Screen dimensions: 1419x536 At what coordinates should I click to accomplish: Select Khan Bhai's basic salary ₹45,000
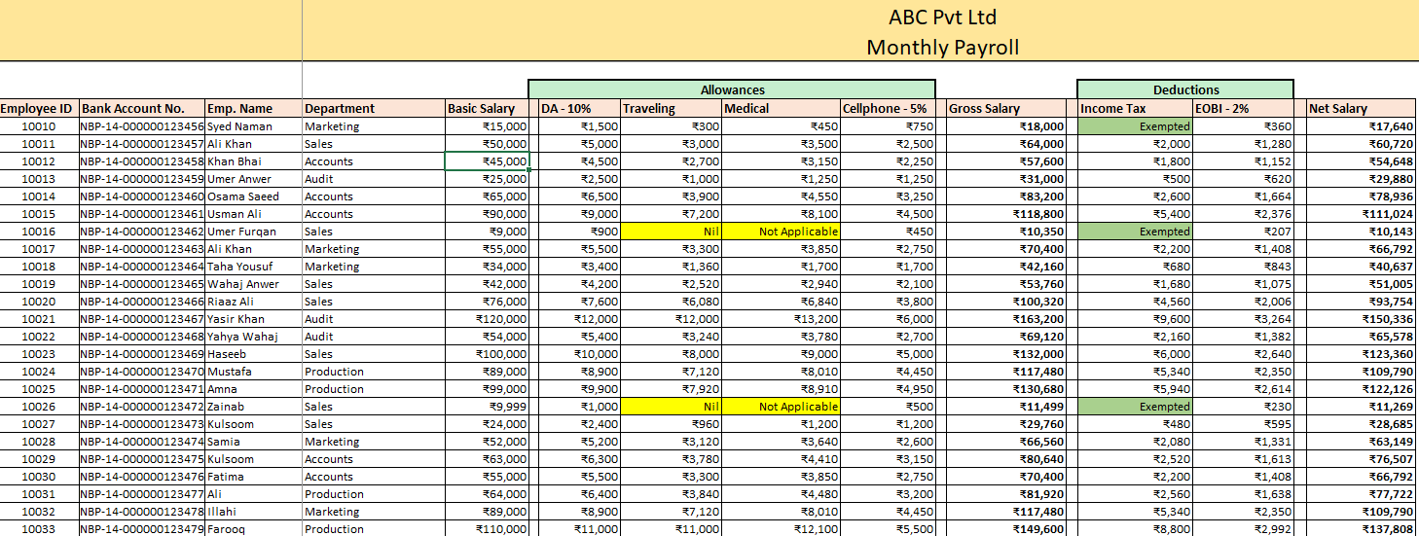point(487,161)
